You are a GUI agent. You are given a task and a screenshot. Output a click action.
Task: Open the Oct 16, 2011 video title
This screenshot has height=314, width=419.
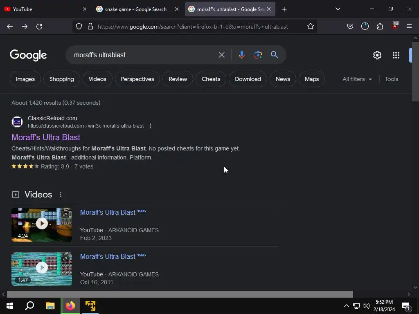point(113,256)
